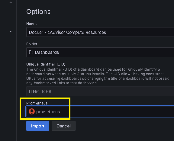Expand section using the sidebar down chevron

(11, 31)
